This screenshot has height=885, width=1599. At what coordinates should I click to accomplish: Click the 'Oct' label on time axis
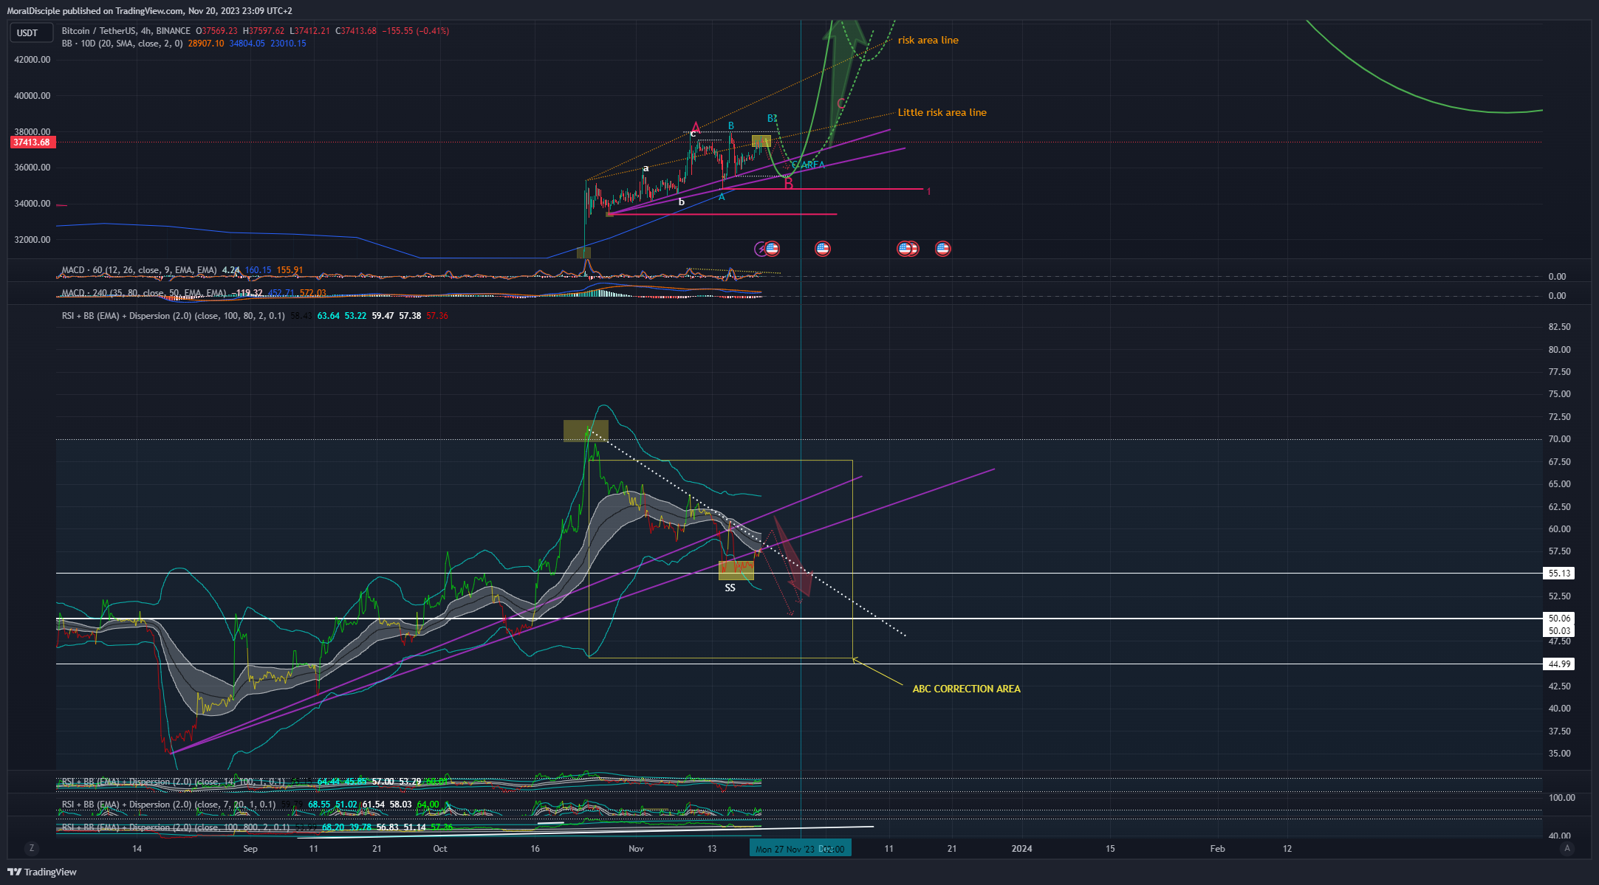click(440, 849)
